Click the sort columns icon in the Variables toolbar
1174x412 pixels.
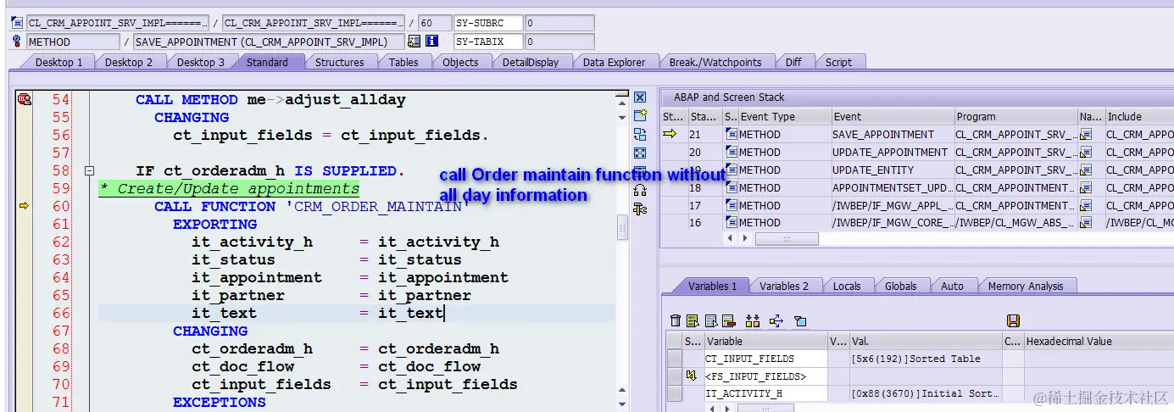click(753, 320)
